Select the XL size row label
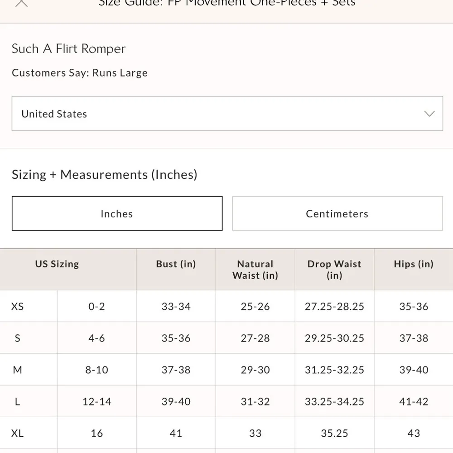The height and width of the screenshot is (453, 453). click(17, 434)
